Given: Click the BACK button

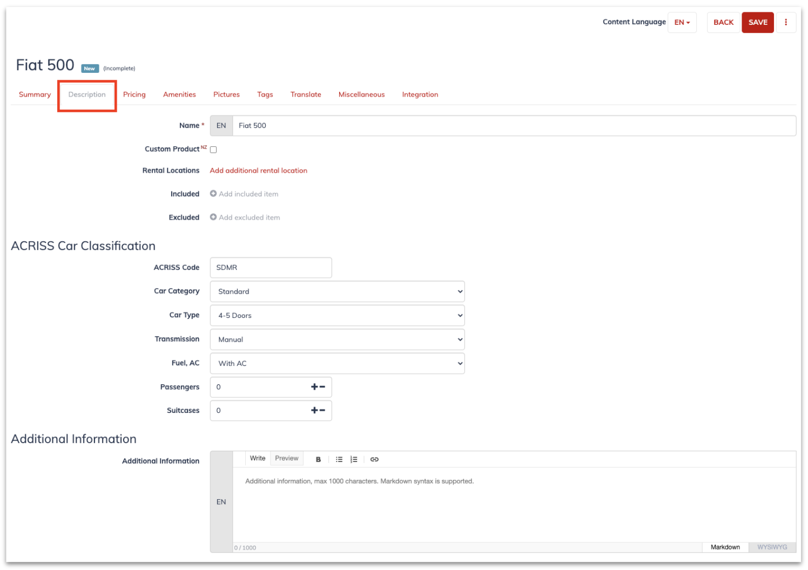Looking at the screenshot, I should [723, 22].
